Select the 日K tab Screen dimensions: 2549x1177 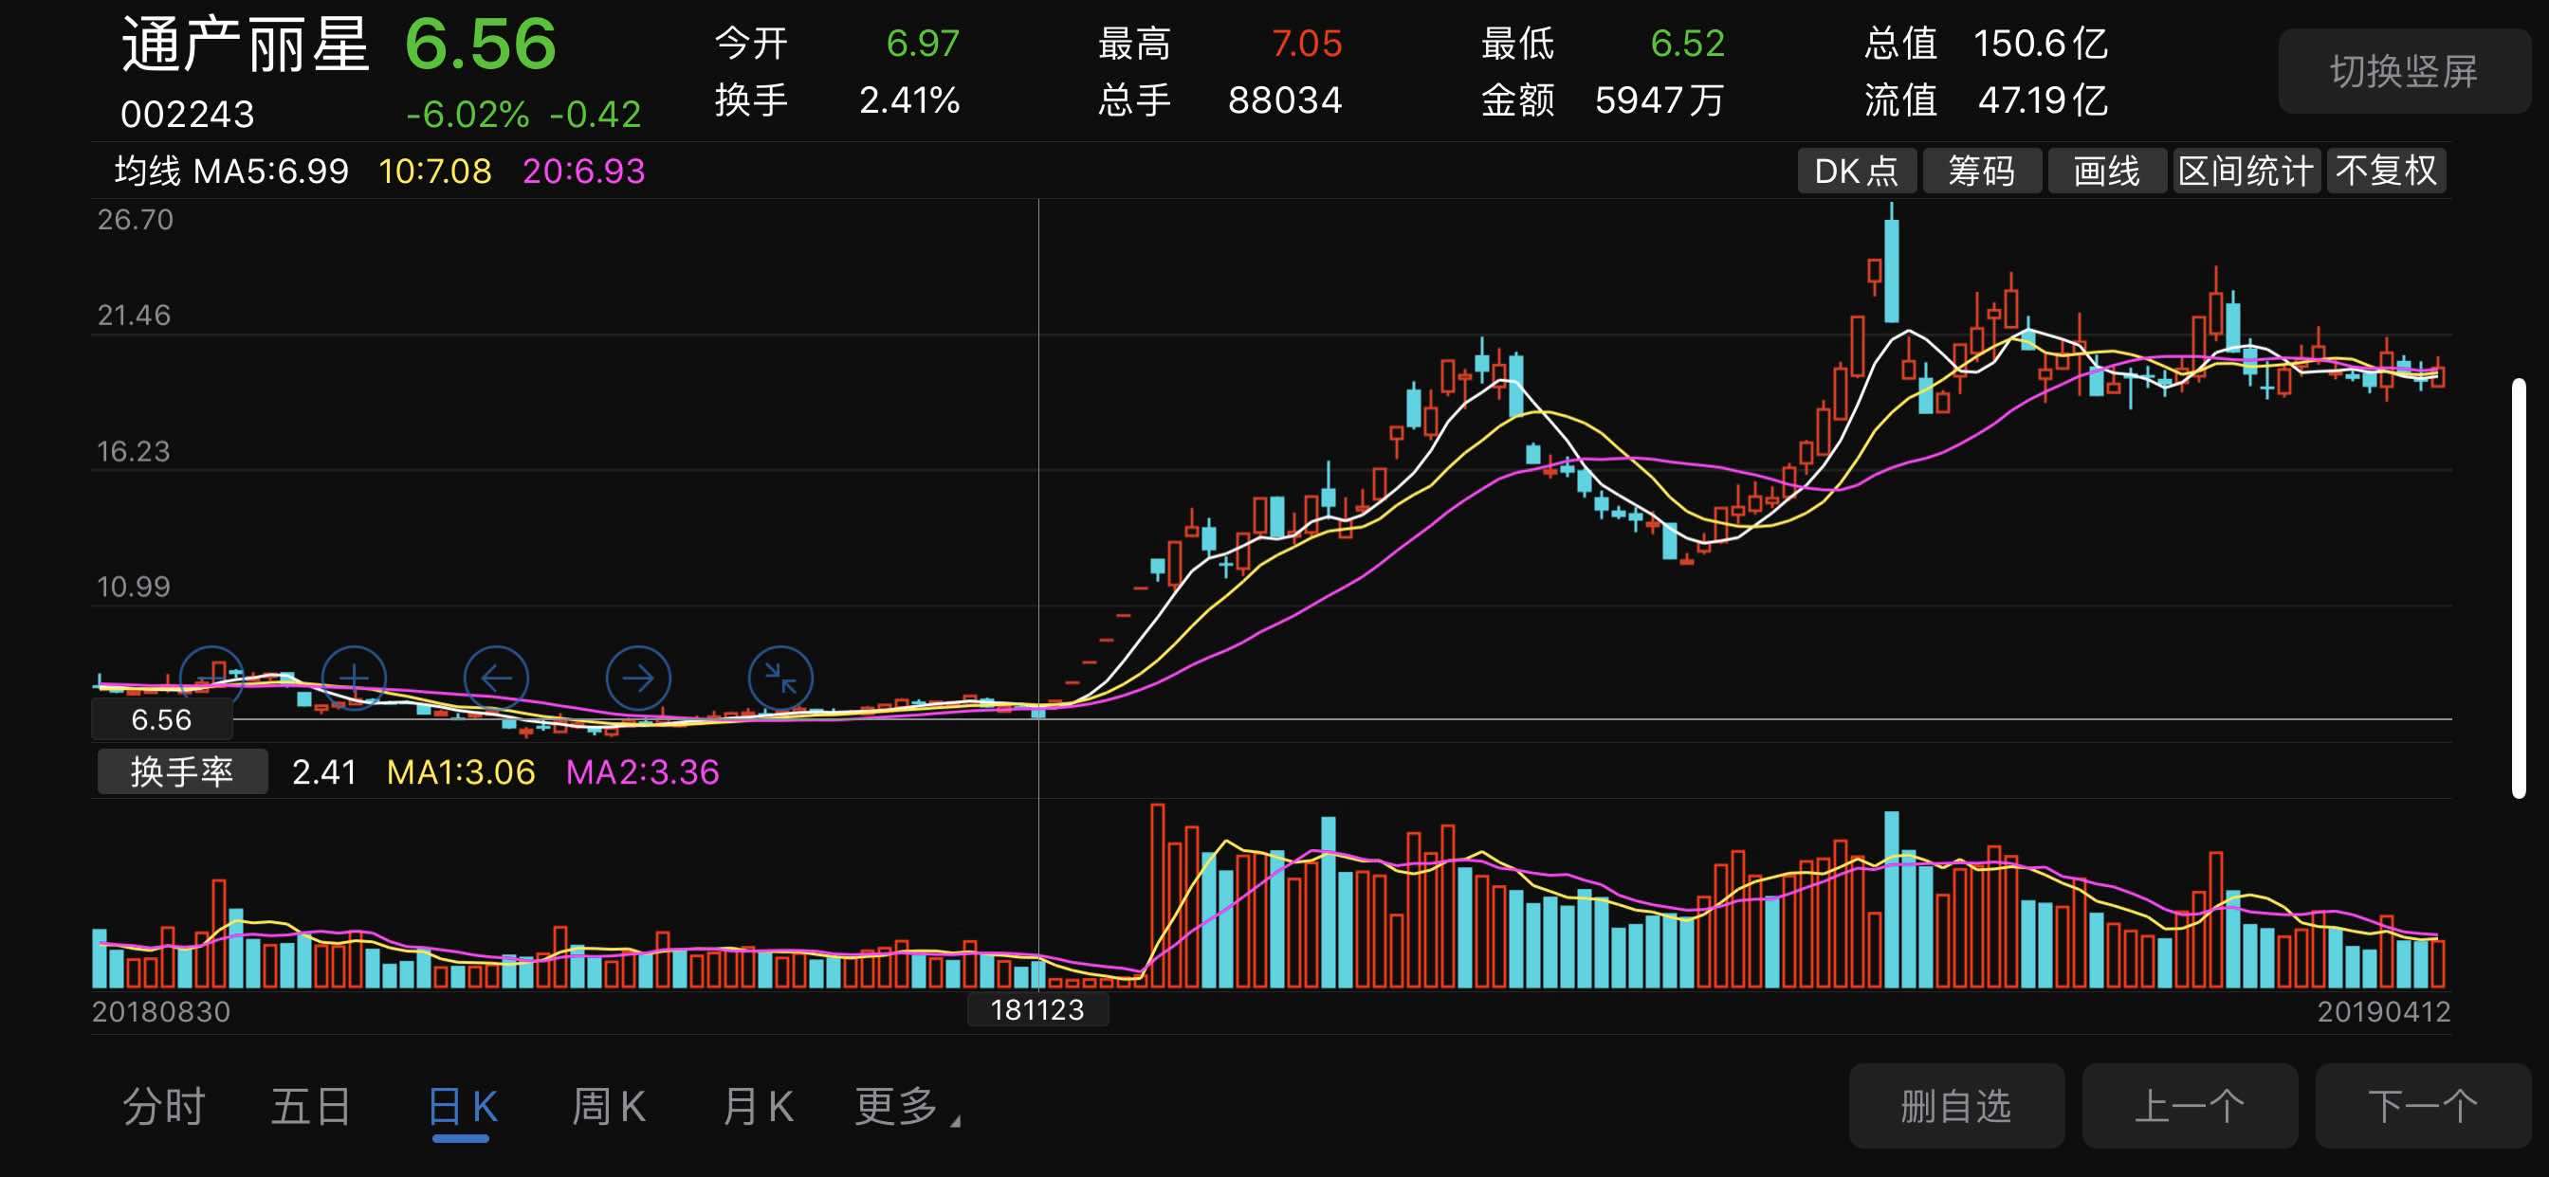(462, 1106)
